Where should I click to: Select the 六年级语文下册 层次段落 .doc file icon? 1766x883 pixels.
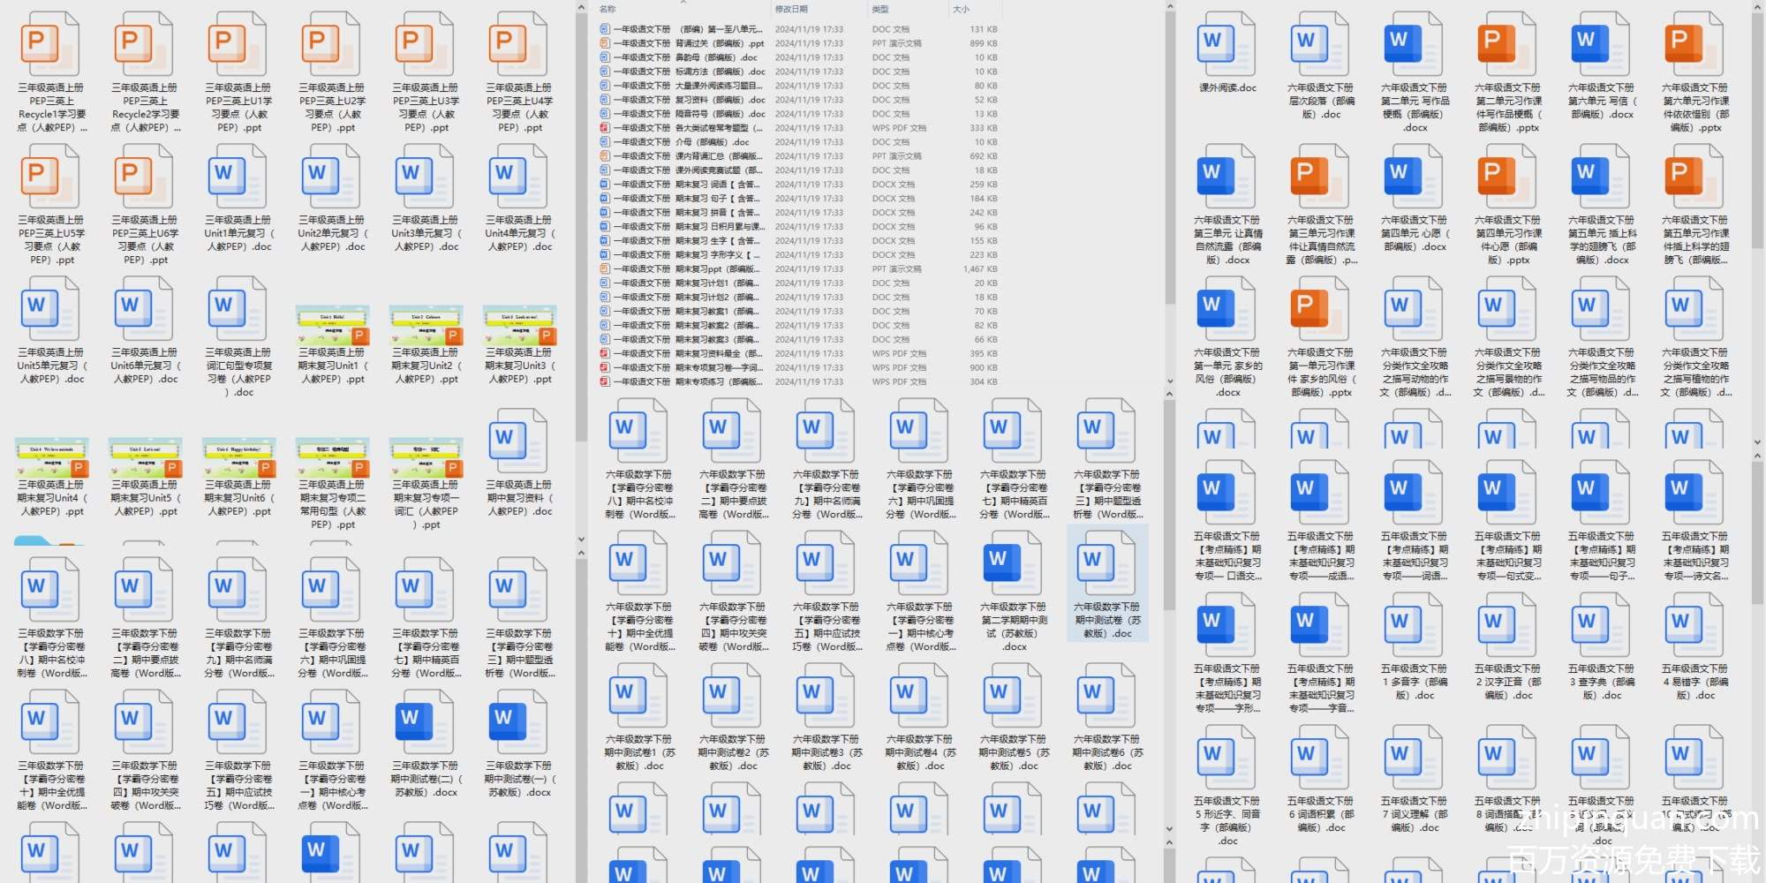tap(1320, 44)
